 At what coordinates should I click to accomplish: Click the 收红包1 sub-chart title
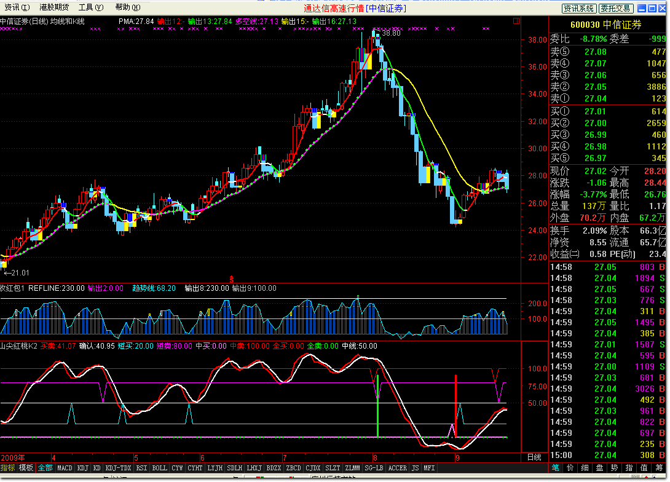click(12, 288)
